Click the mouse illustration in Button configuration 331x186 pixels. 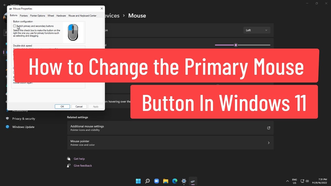[x=73, y=32]
